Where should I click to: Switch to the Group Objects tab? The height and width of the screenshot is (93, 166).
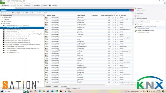64,87
